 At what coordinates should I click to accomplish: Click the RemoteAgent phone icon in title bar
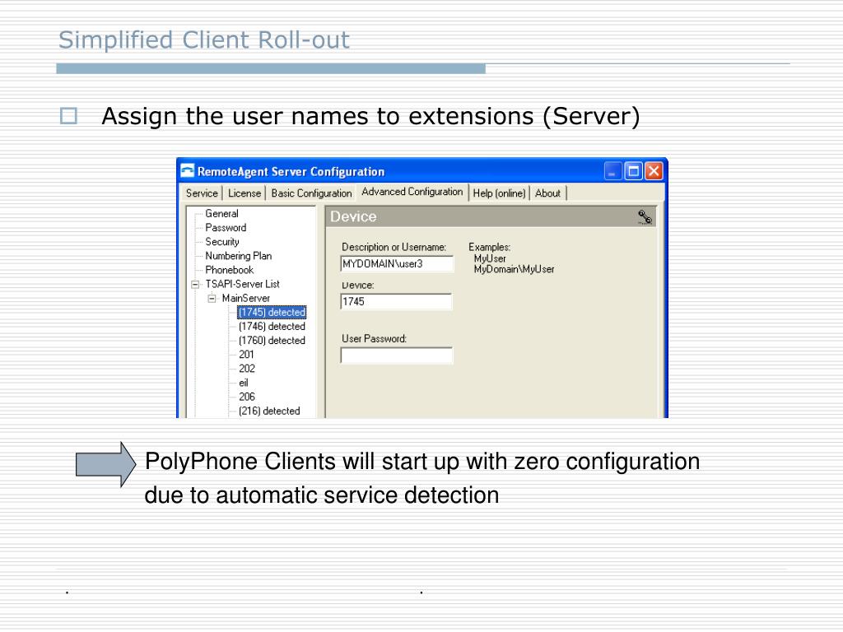[x=187, y=170]
